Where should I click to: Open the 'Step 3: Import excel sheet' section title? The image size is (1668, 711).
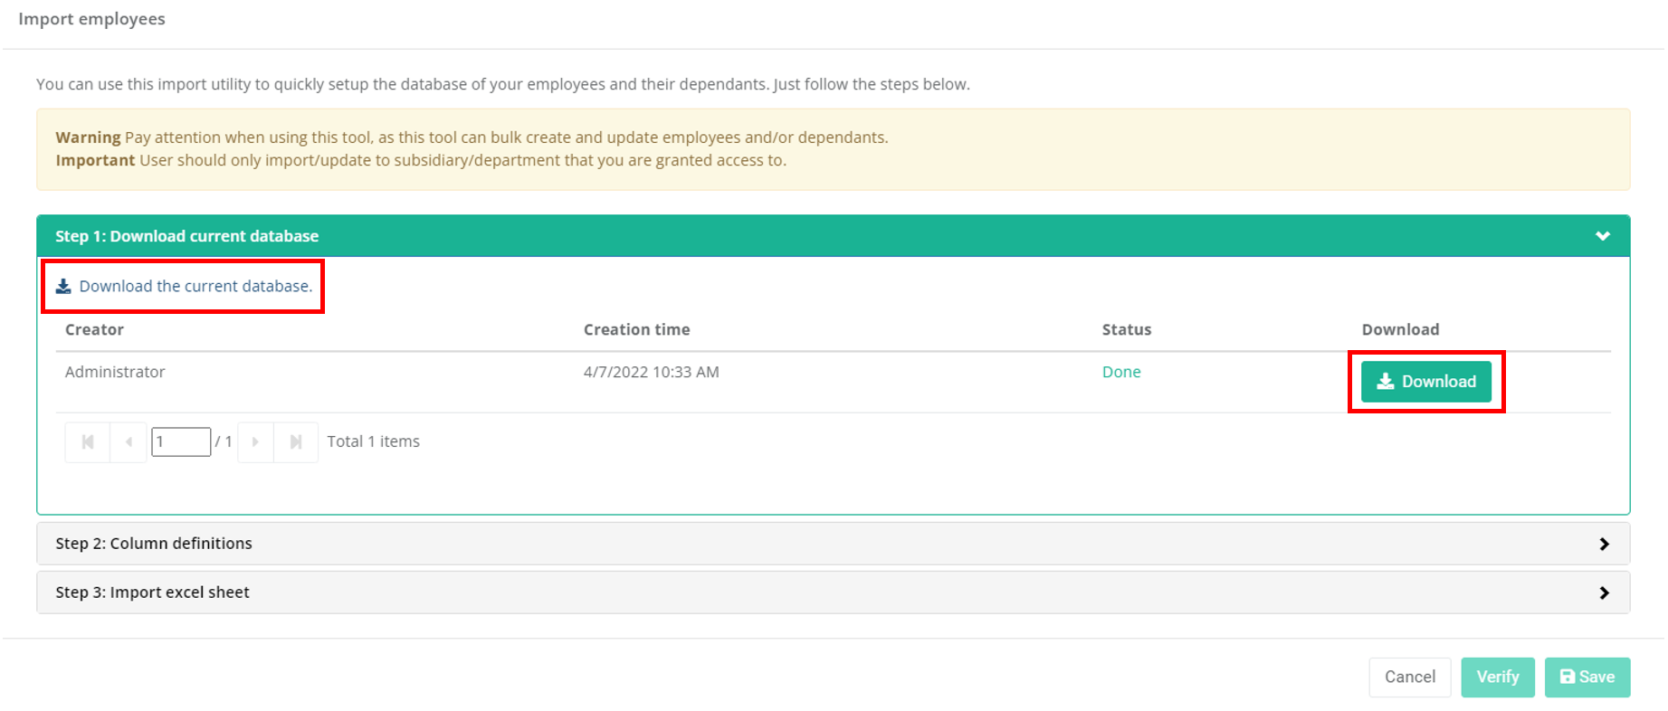click(x=152, y=592)
